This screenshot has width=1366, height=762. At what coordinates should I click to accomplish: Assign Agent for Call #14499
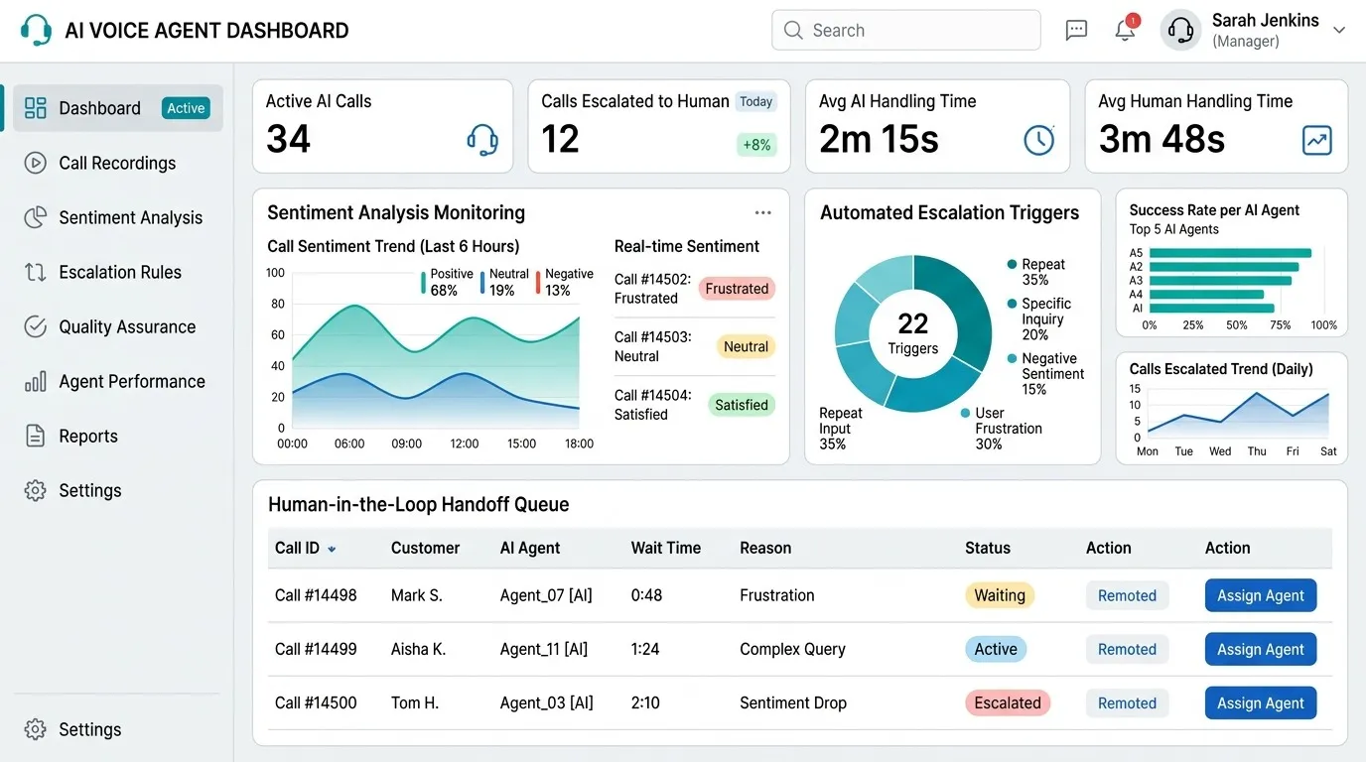pyautogui.click(x=1261, y=649)
